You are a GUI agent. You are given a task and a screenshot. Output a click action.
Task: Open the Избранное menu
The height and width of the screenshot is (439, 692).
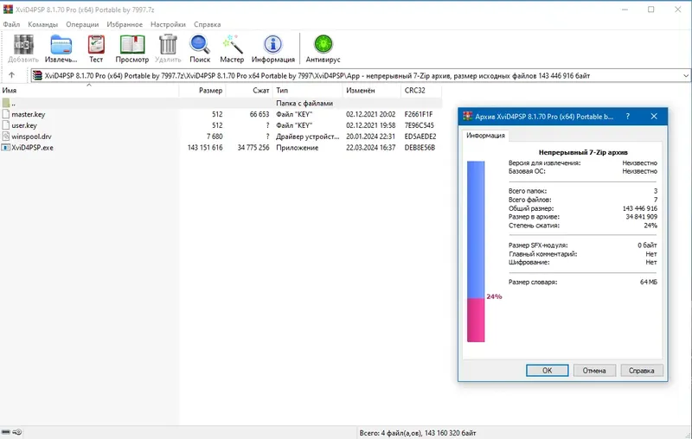[125, 24]
